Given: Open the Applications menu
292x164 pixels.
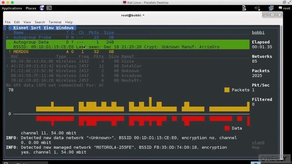Looking at the screenshot, I should 12,8.
